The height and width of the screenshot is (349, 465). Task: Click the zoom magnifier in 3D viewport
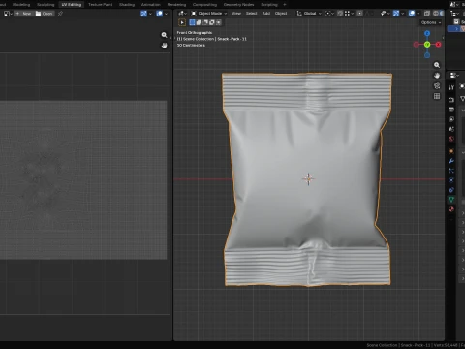(x=437, y=65)
